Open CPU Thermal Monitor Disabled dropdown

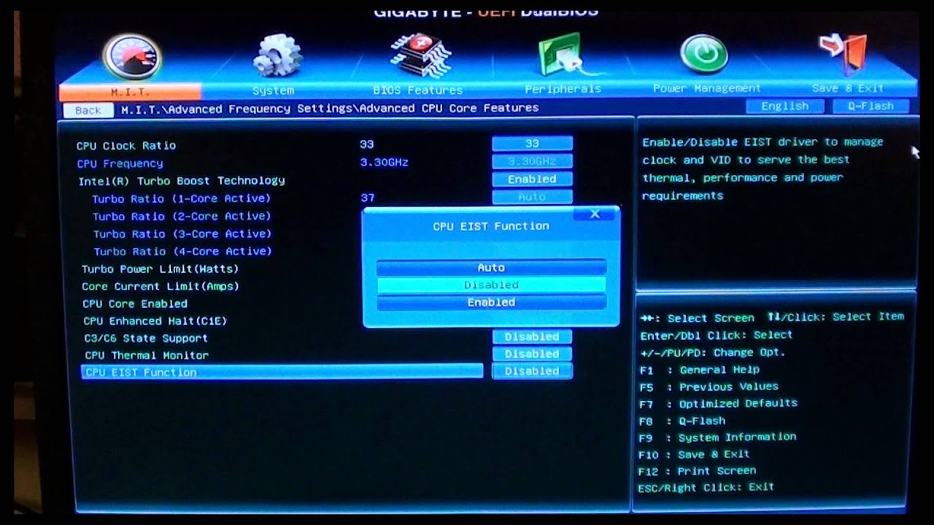click(532, 354)
